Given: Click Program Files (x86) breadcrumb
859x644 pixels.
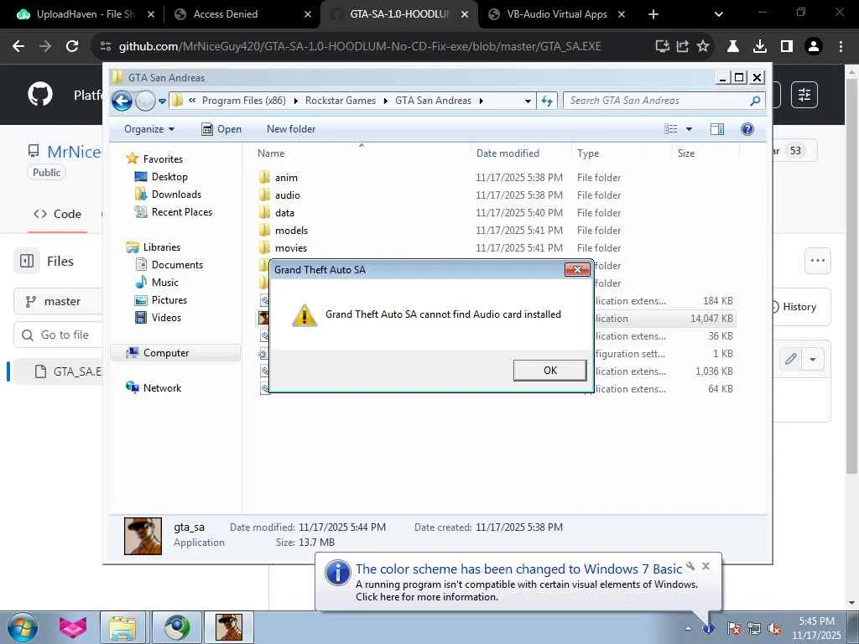Looking at the screenshot, I should pos(244,101).
